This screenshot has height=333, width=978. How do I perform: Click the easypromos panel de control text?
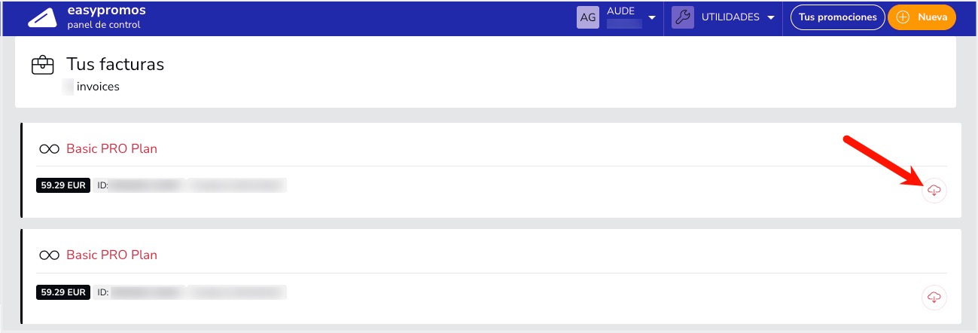(106, 18)
